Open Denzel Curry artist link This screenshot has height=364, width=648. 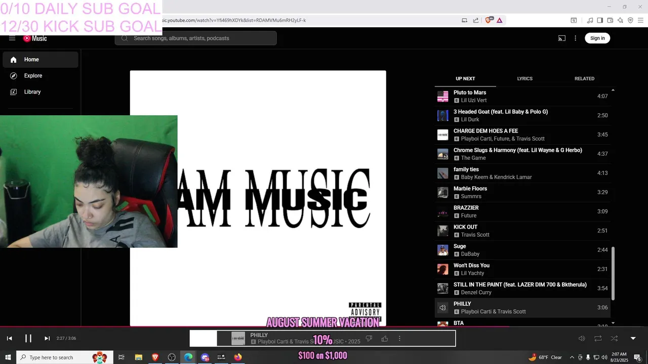(x=476, y=293)
